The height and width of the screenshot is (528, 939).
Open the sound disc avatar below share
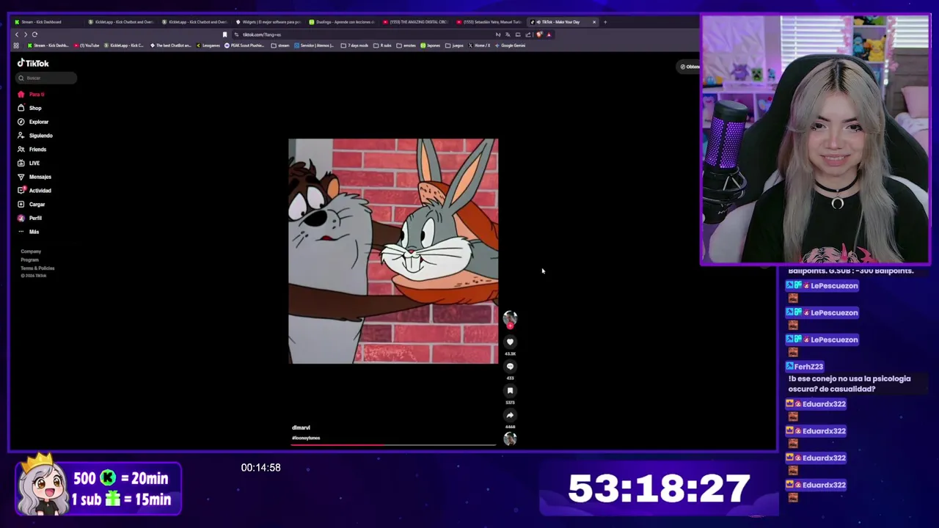[510, 439]
